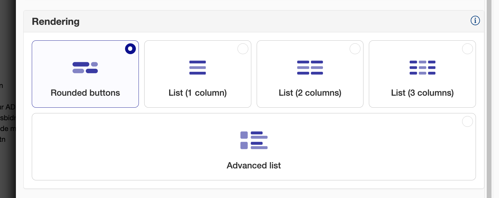Click the Rounded buttons pill icon
The width and height of the screenshot is (499, 198).
85,68
